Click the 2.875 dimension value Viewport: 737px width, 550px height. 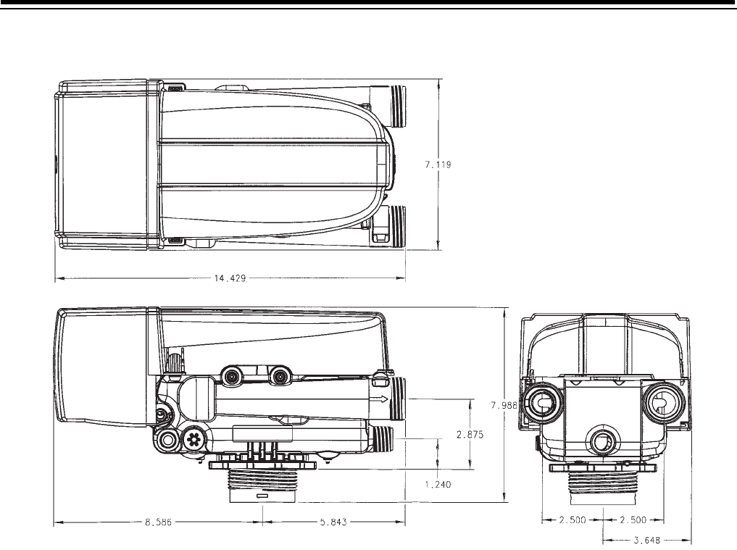pos(470,435)
